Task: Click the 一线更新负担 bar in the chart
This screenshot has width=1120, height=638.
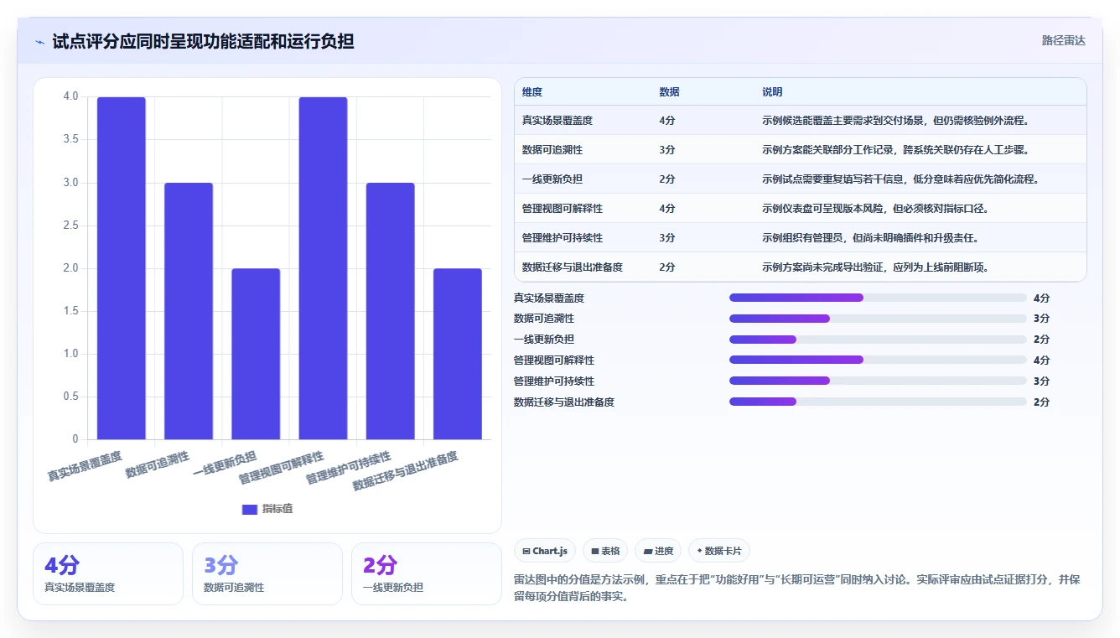Action: click(256, 354)
